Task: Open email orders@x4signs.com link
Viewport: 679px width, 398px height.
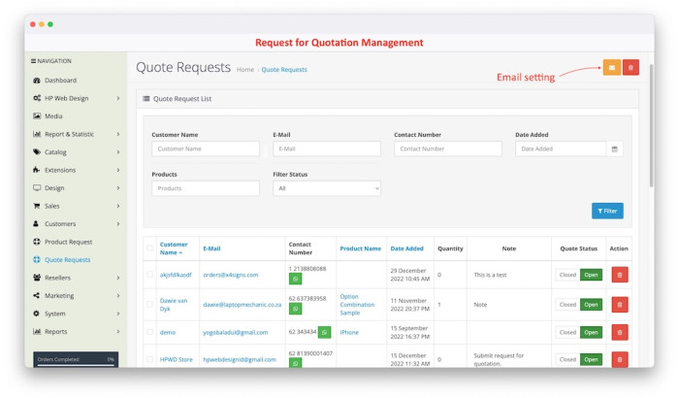Action: 231,275
